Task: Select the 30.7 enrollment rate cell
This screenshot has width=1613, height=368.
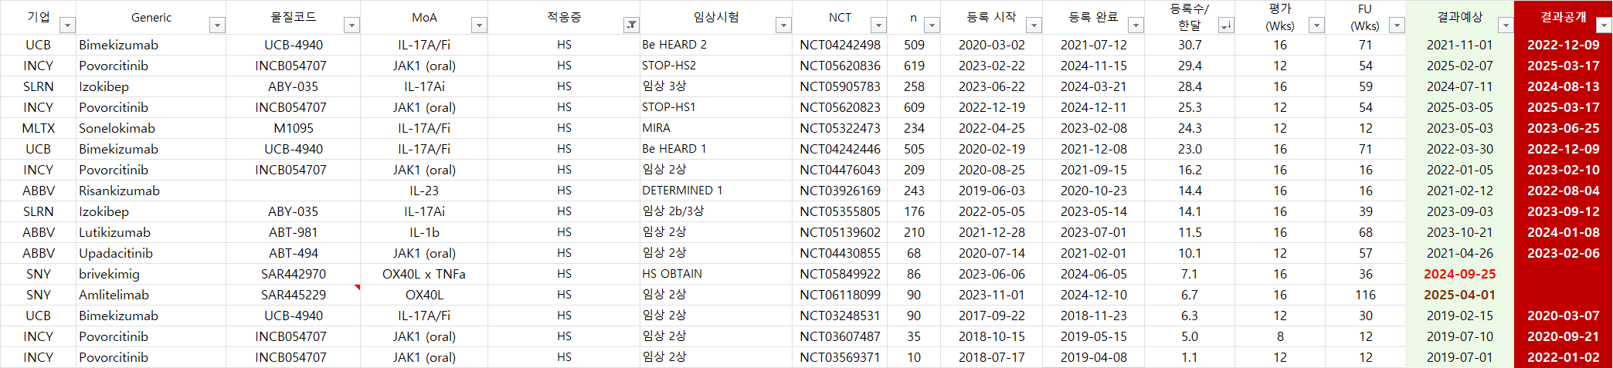Action: 1190,45
